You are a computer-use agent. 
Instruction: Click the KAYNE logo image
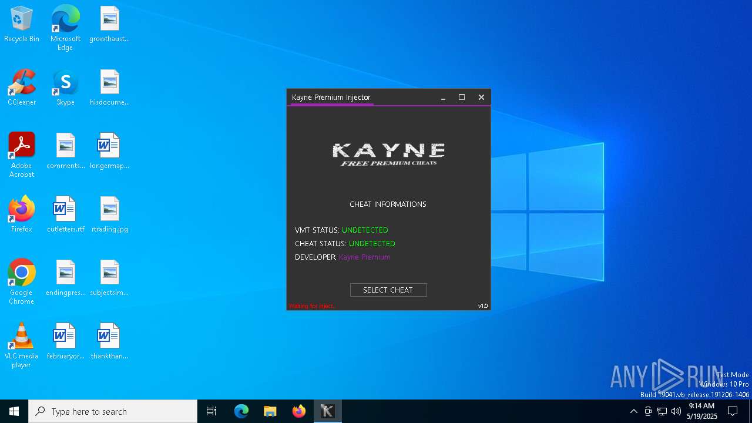tap(388, 155)
